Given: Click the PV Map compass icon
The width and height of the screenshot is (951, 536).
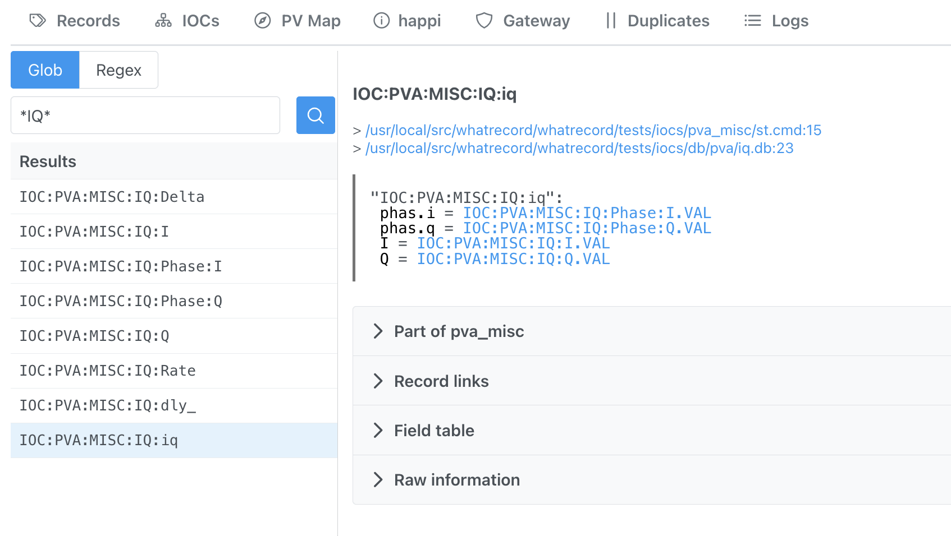Looking at the screenshot, I should (x=262, y=21).
